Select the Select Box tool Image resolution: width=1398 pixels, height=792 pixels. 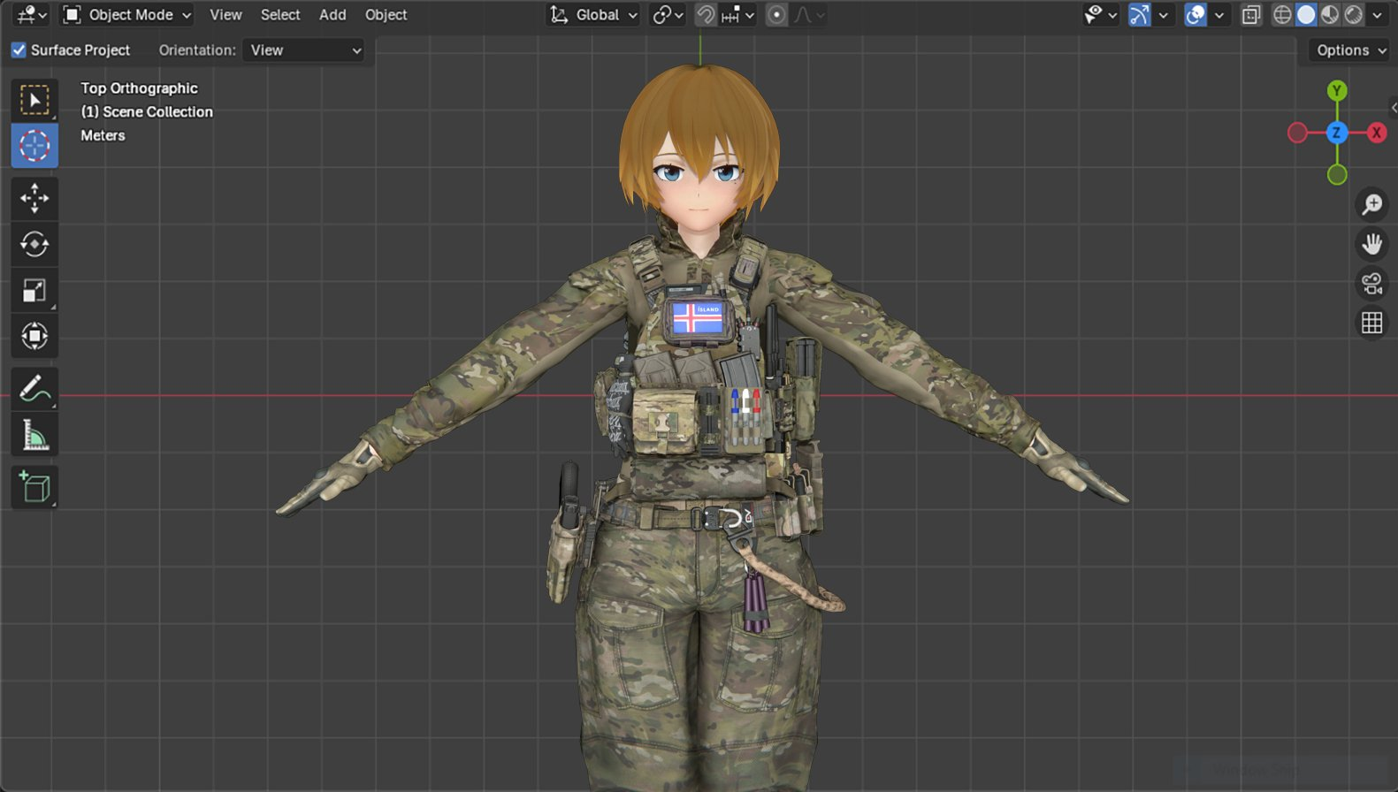34,101
